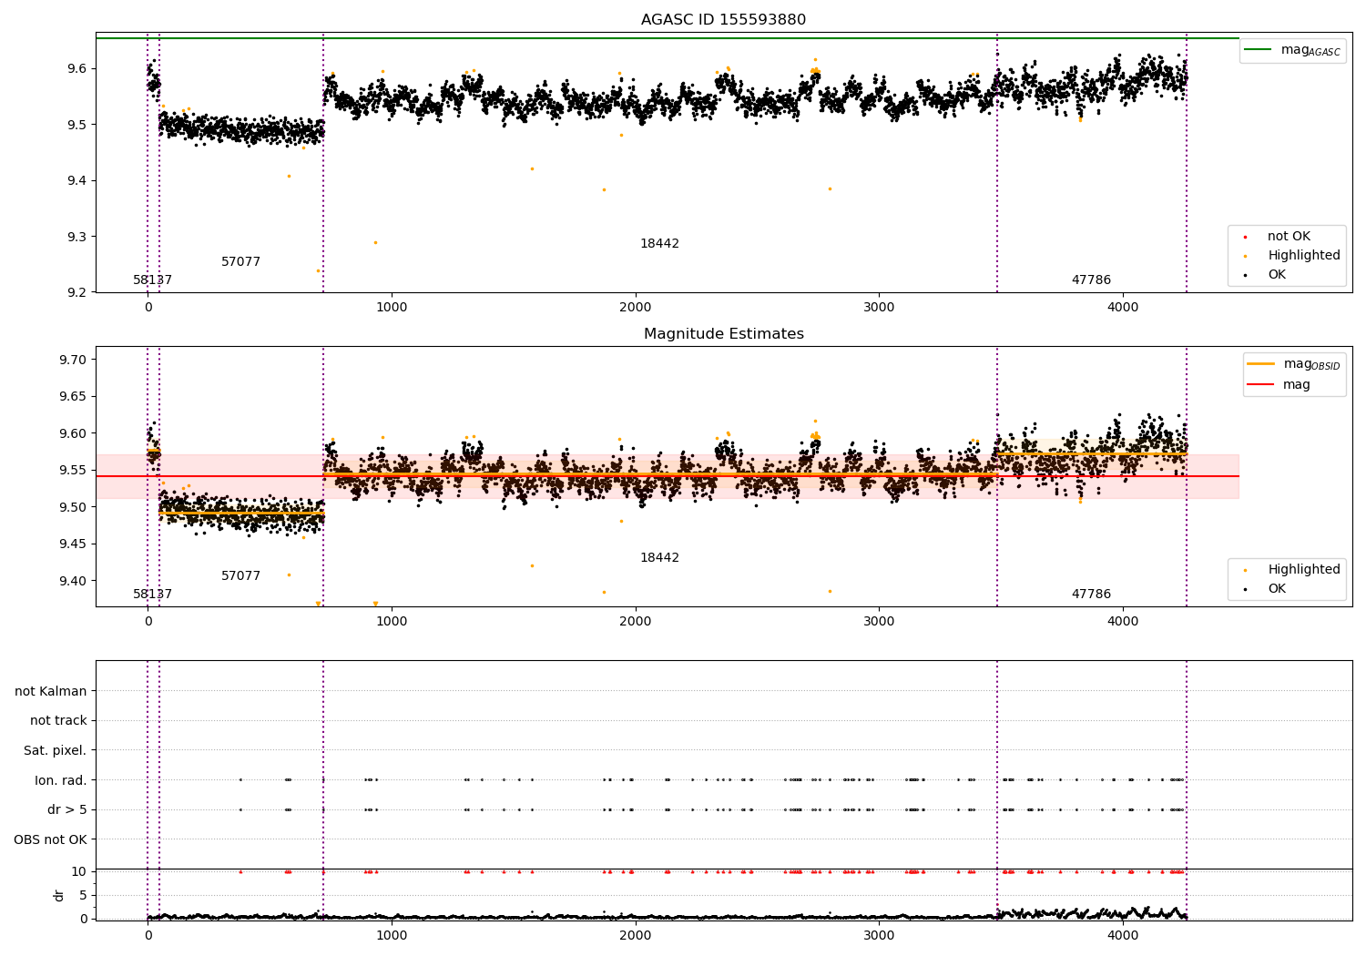Click the 9.40 y-tick label
1366x956 pixels.
pyautogui.click(x=74, y=581)
